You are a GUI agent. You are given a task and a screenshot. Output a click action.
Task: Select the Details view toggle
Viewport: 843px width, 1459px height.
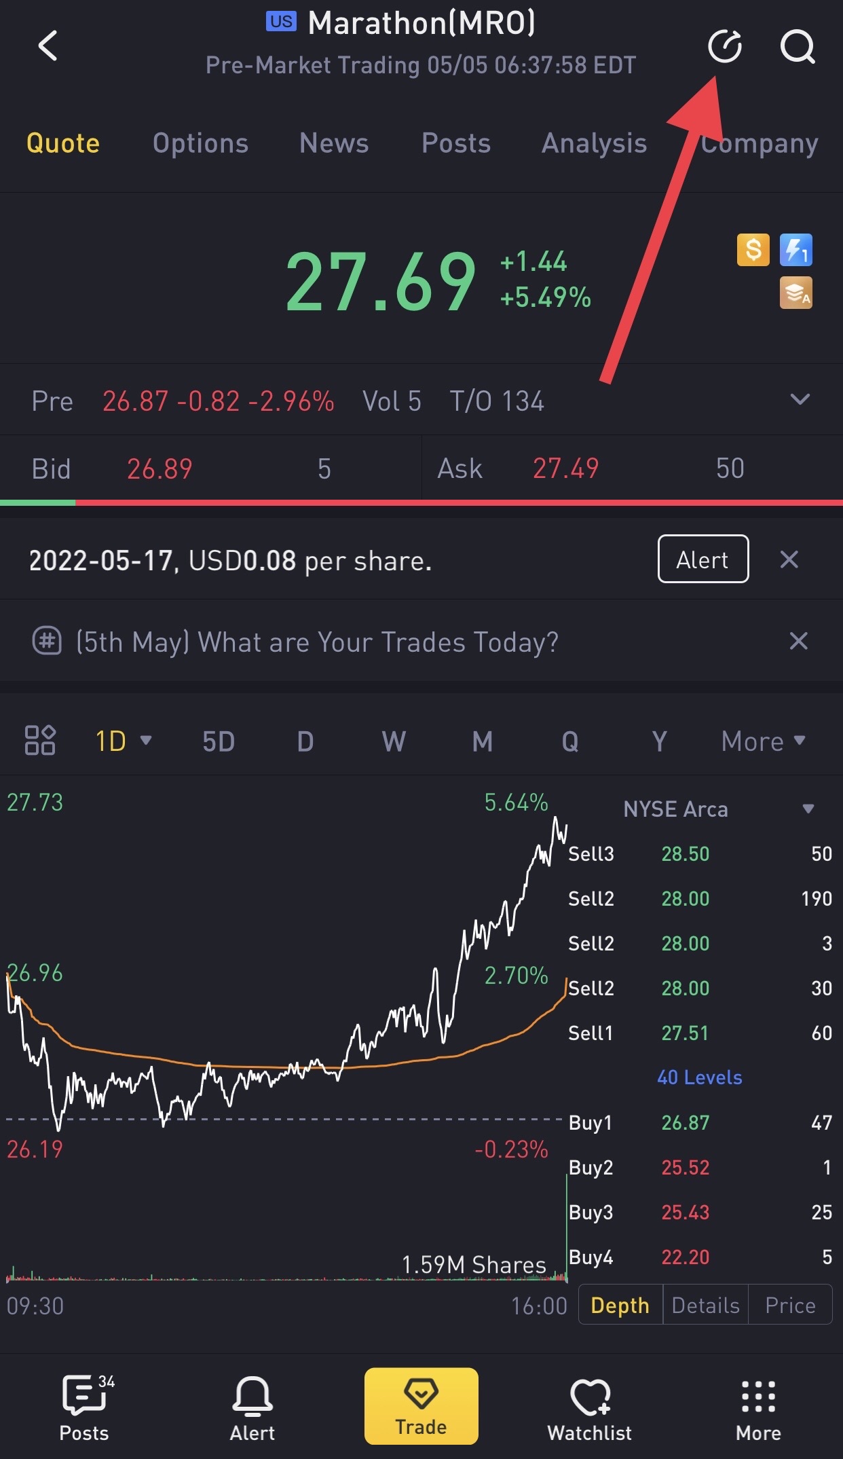point(705,1304)
